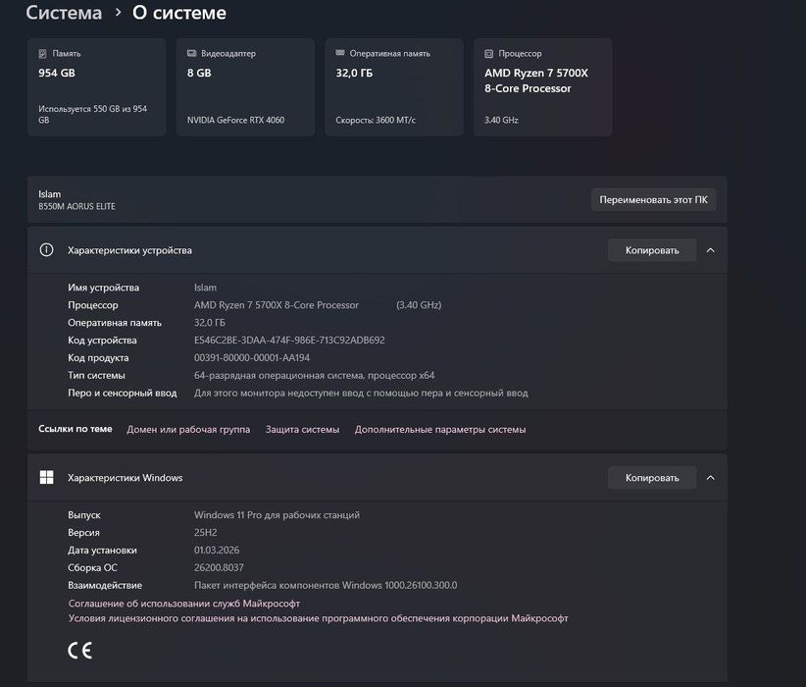Open Защита системы link

point(302,429)
